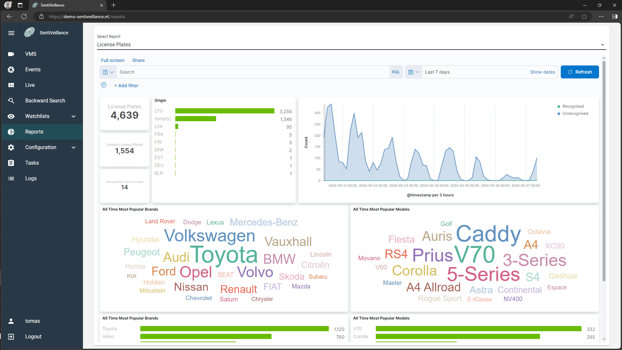Screen dimensions: 622x350
Task: Click the browser sidebar panel icon
Action: (x=615, y=17)
